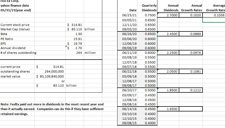Click the date 12/10/15 cell

127,118
